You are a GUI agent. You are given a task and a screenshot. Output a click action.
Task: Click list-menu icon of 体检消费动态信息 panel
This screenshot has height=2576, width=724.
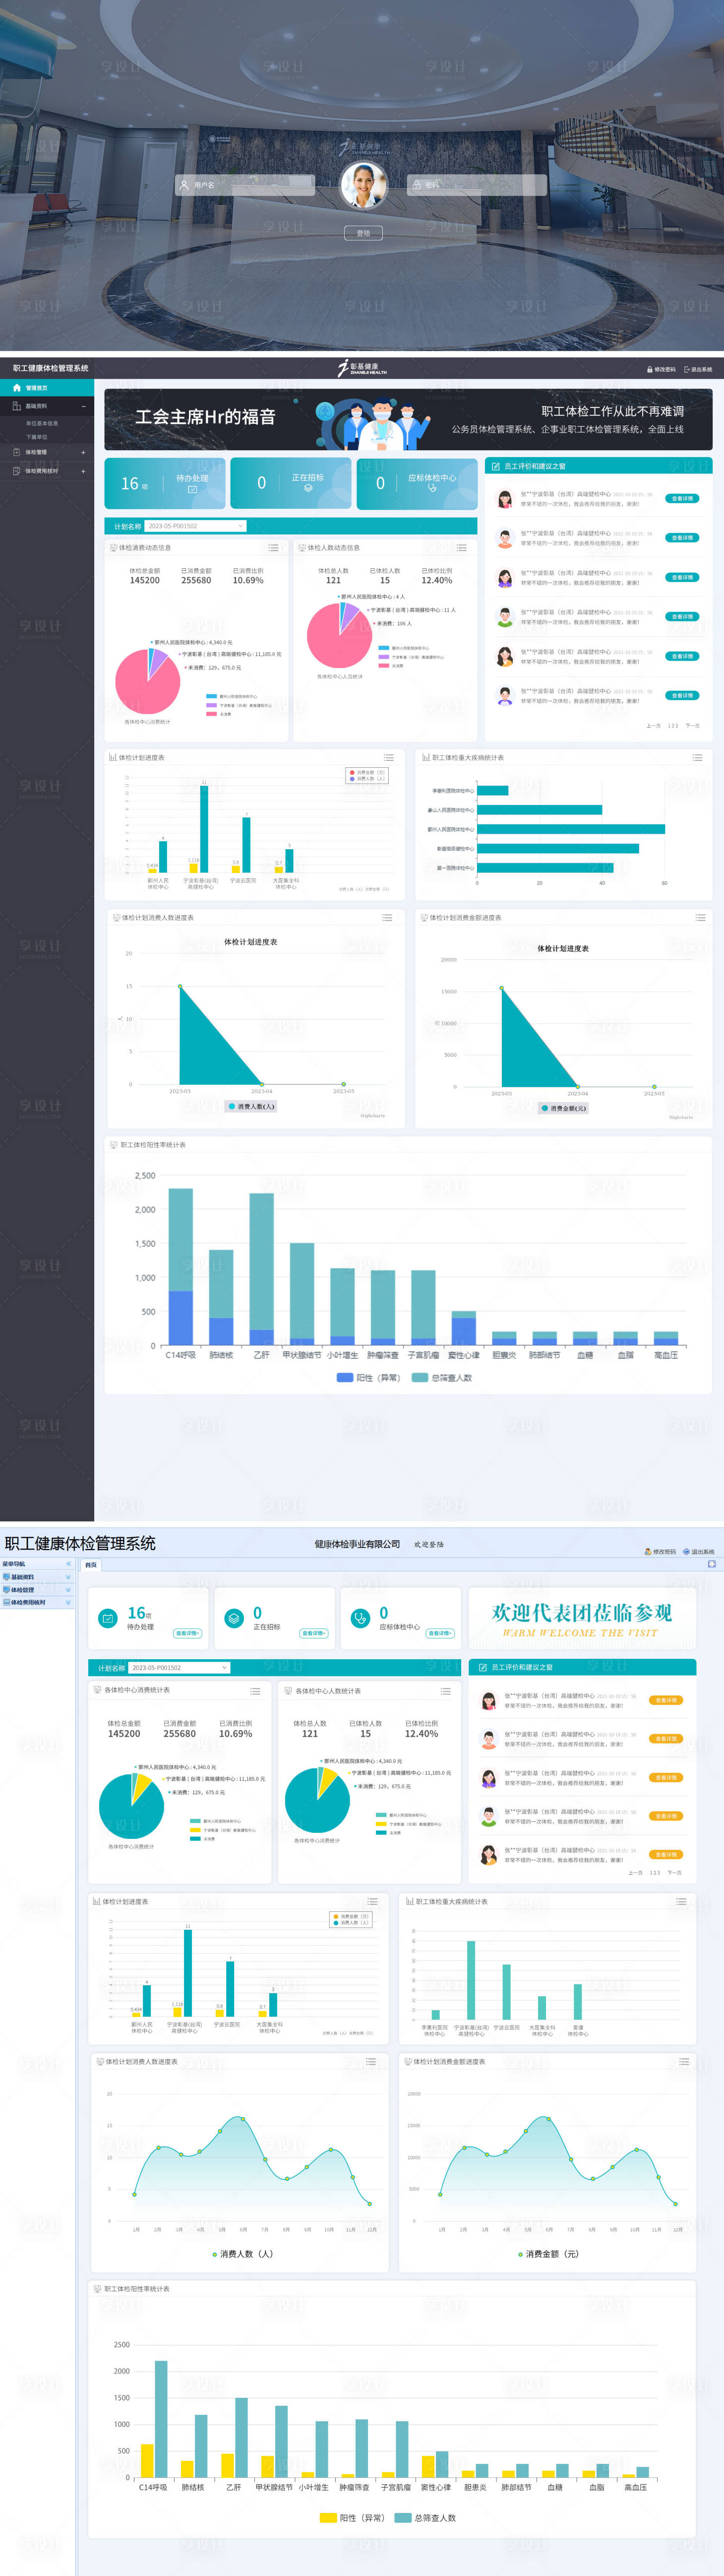pyautogui.click(x=273, y=548)
